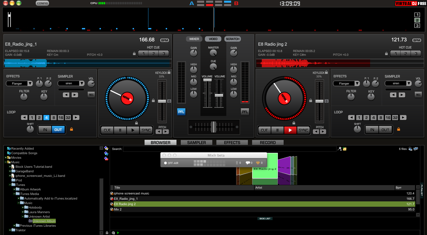Expand the Traktor folder in tree
The height and width of the screenshot is (235, 427).
(10, 230)
